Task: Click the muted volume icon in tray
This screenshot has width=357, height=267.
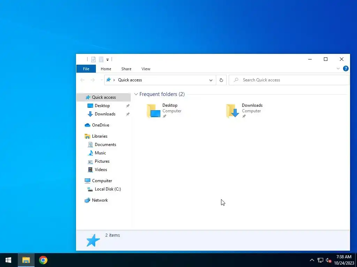Action: coord(328,260)
